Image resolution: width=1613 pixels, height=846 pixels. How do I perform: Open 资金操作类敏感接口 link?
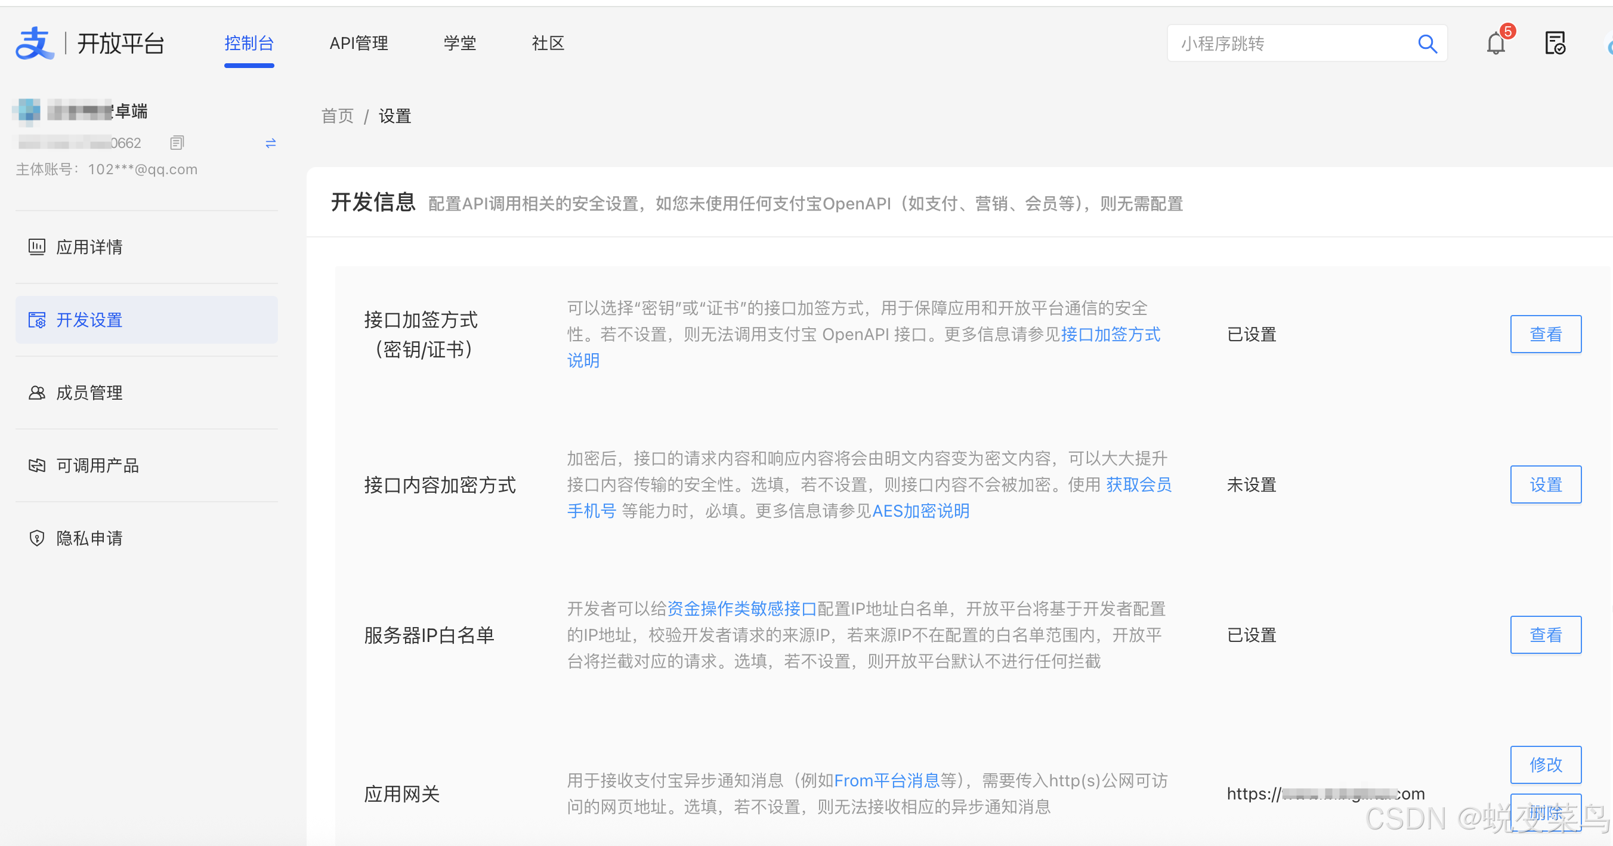click(x=741, y=609)
